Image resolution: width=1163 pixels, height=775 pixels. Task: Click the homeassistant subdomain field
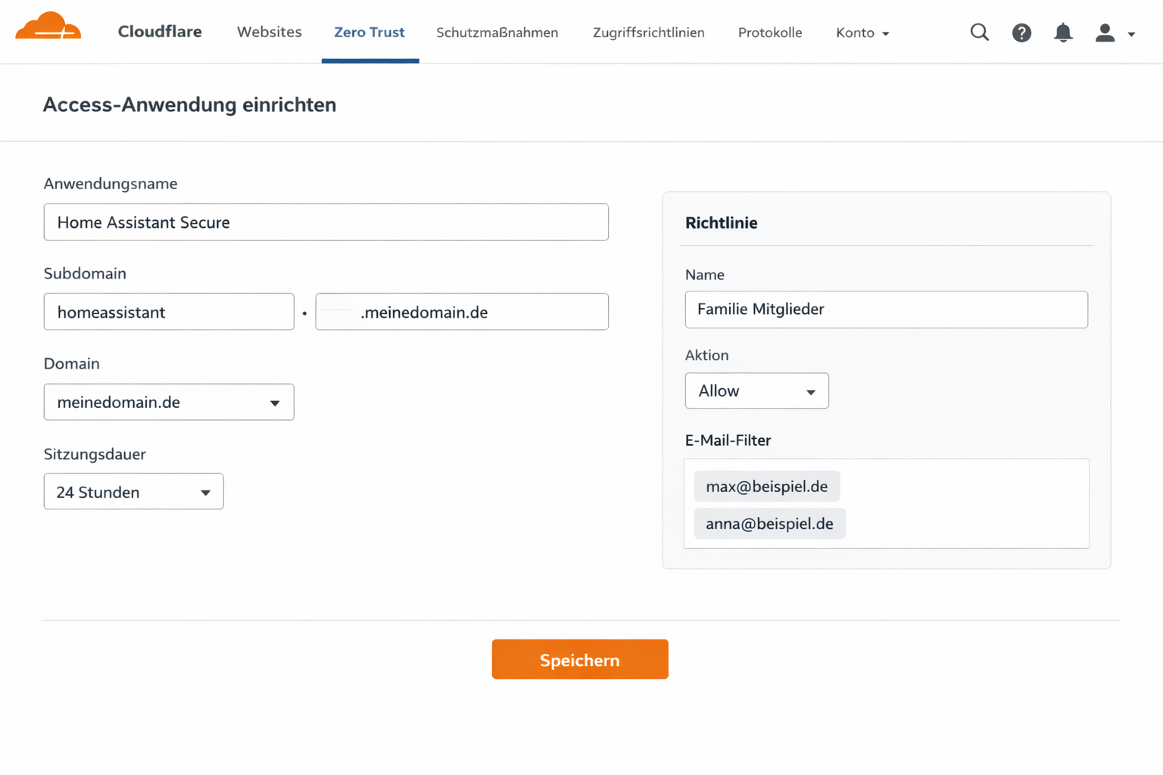pos(169,312)
